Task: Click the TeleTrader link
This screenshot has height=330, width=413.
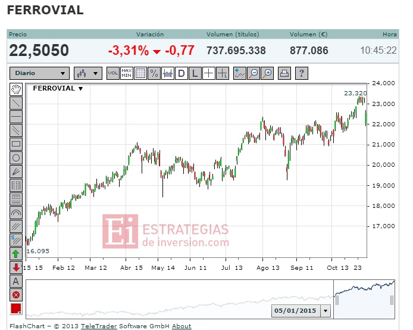Action: click(x=99, y=326)
